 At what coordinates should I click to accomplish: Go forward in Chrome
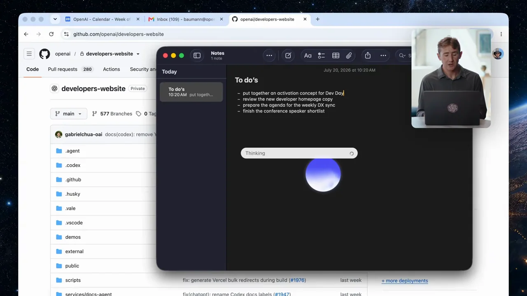(39, 34)
